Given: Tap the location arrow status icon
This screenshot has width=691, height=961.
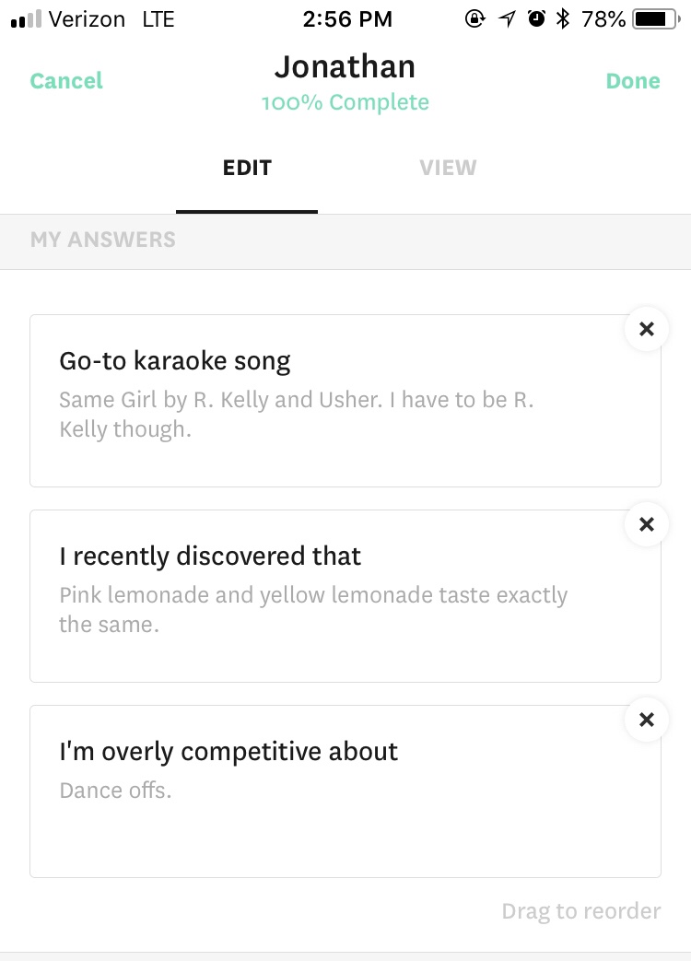Looking at the screenshot, I should click(x=507, y=18).
